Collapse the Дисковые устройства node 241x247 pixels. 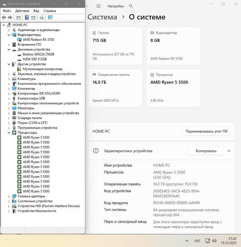coord(9,49)
